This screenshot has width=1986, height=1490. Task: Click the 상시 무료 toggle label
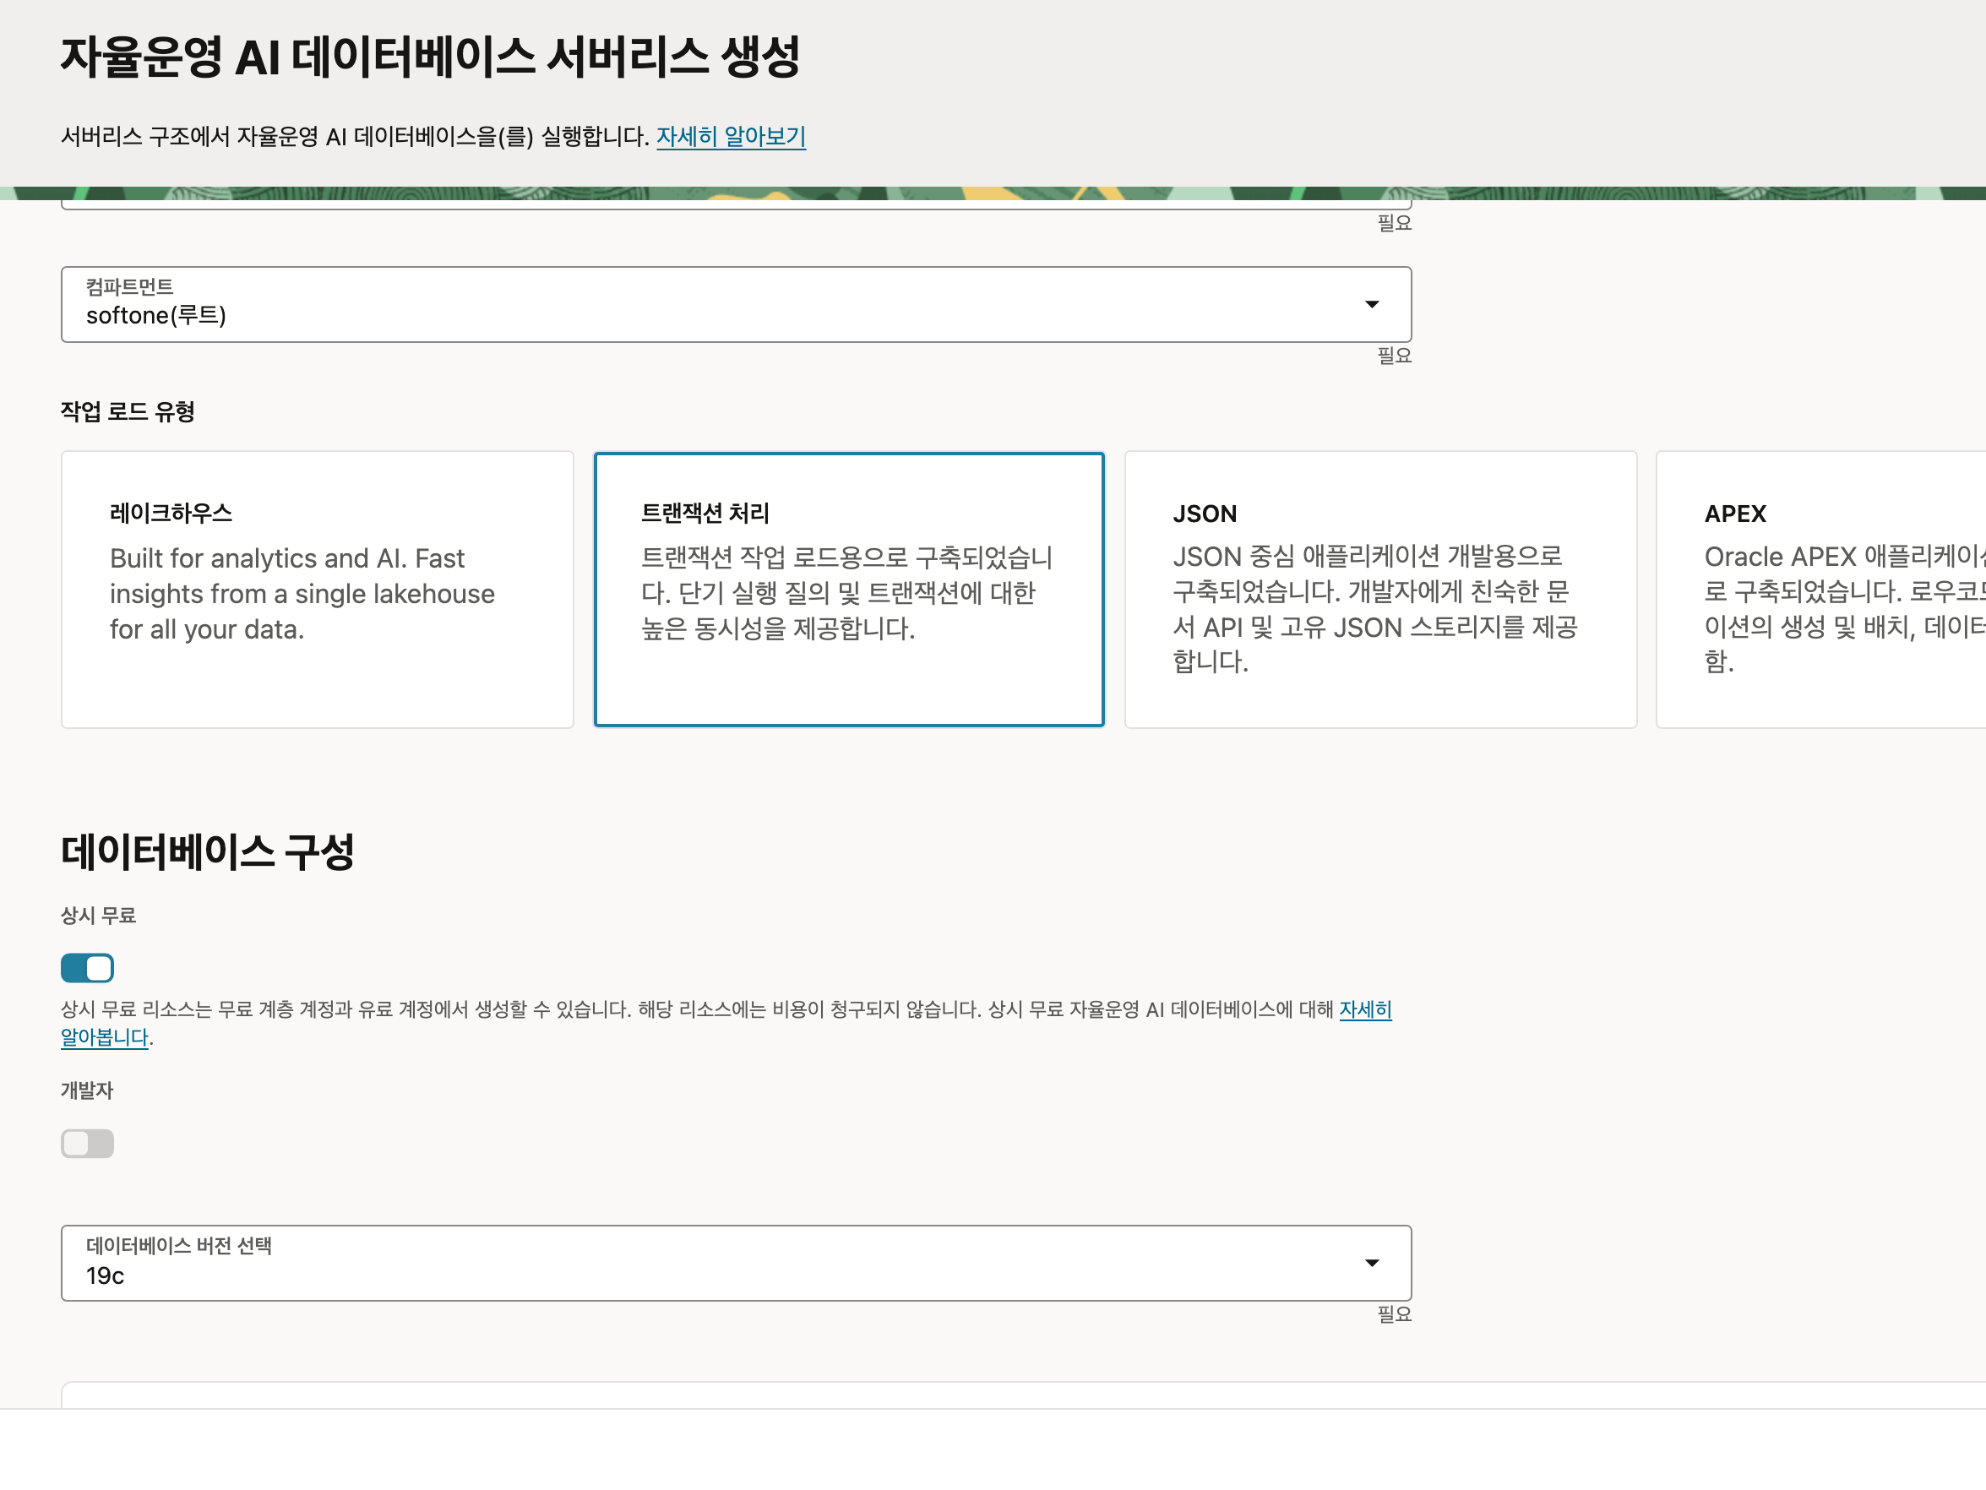click(x=98, y=916)
